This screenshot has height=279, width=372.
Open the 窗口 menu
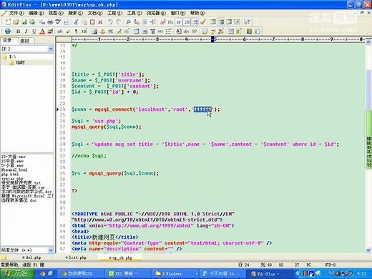tap(178, 13)
